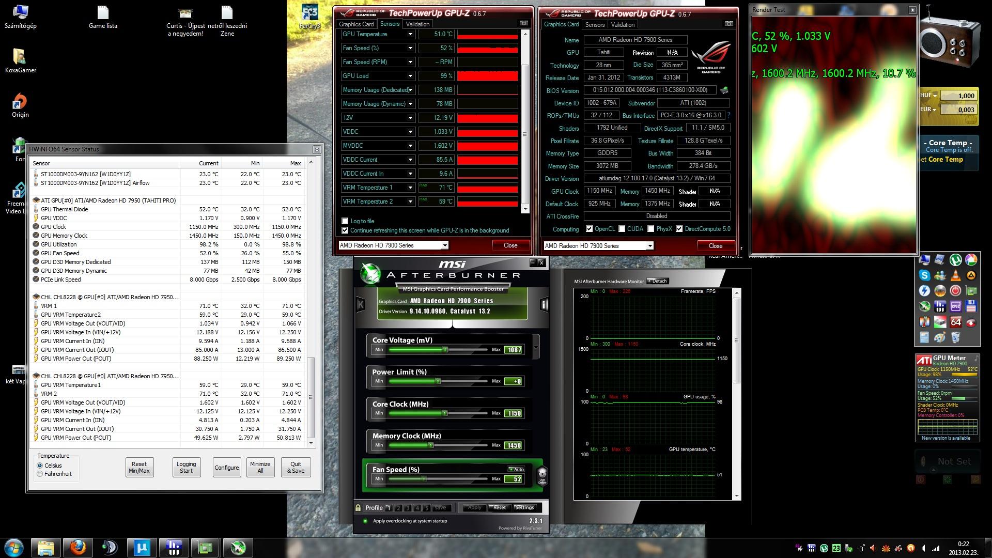992x558 pixels.
Task: Click the BIOS save icon in GPU-Z
Action: coord(724,90)
